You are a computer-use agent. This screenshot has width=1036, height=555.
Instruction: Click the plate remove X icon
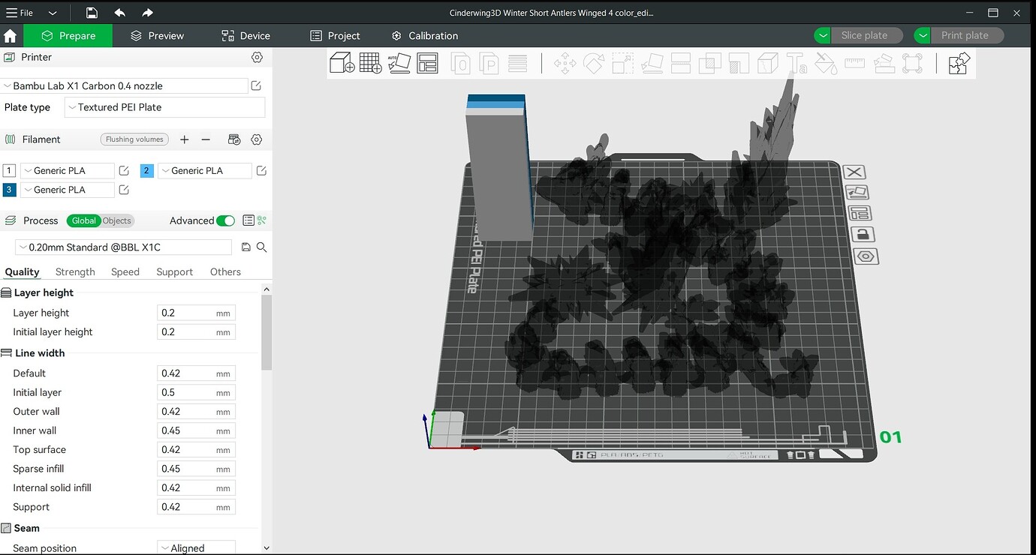855,172
